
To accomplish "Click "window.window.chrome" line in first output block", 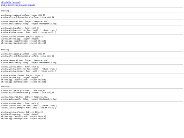I will pyautogui.click(x=22, y=36).
